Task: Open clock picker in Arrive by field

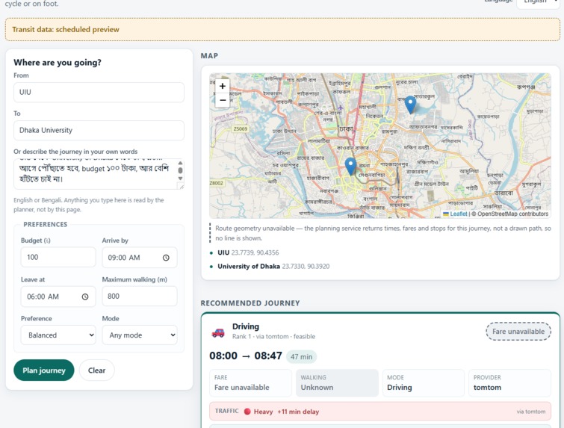Action: click(x=166, y=258)
